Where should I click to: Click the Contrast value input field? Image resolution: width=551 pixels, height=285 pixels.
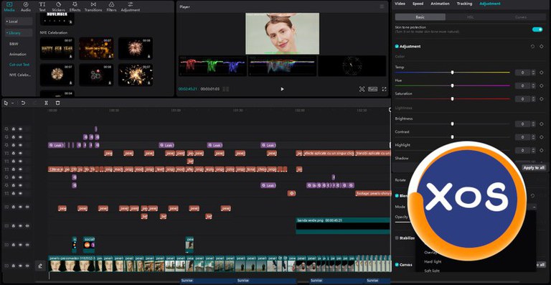522,137
